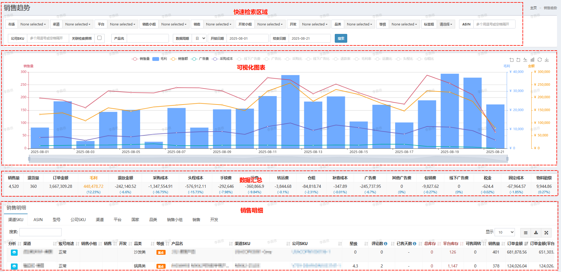
Task: Switch chart to bar view icon
Action: tap(532, 60)
